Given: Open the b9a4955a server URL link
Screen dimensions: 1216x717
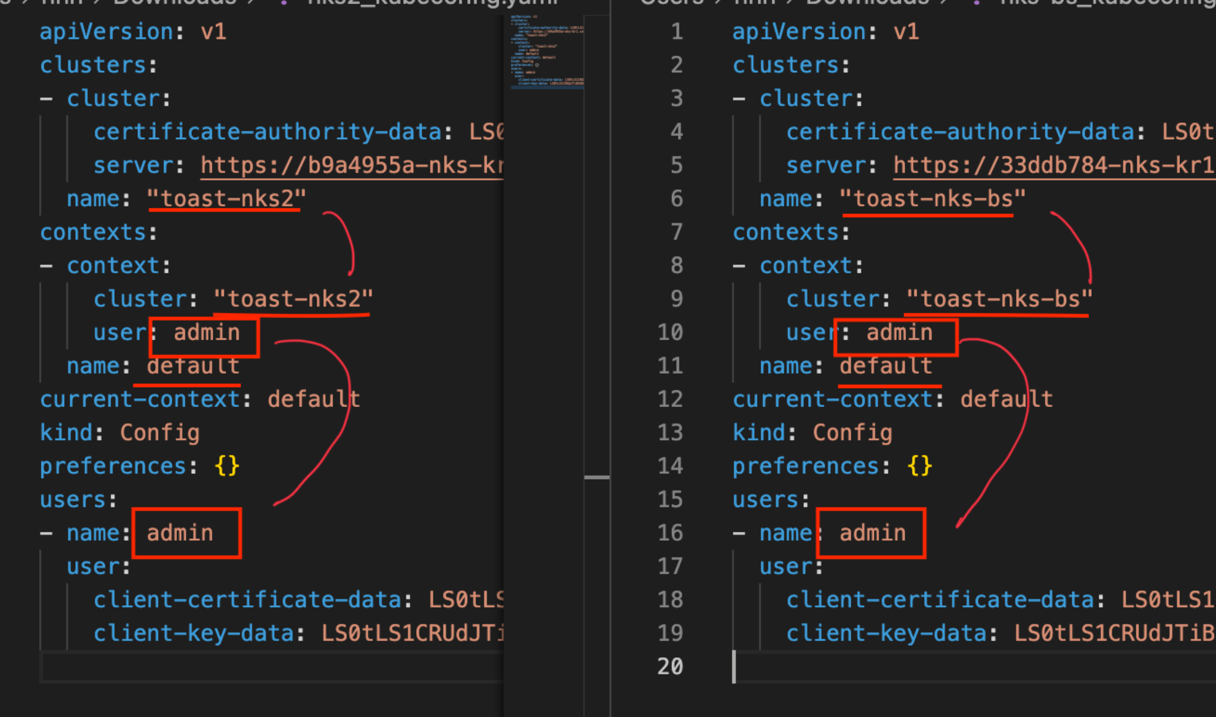Looking at the screenshot, I should point(352,166).
